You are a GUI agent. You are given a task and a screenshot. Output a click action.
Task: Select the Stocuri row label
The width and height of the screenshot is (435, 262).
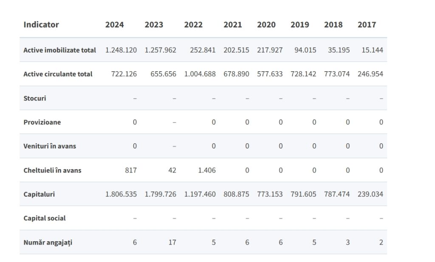coord(35,98)
